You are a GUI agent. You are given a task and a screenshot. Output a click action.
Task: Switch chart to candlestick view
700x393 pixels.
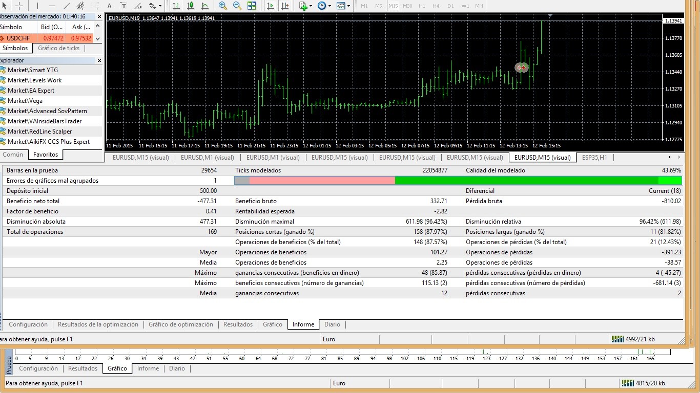(191, 6)
